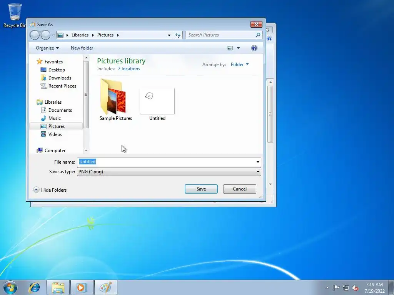This screenshot has width=394, height=295.
Task: Click Paint window scroll up arrow
Action: 270,82
